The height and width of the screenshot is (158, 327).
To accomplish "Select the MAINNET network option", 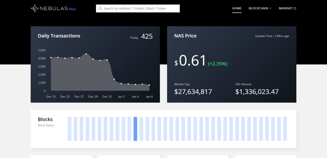I will [x=287, y=8].
